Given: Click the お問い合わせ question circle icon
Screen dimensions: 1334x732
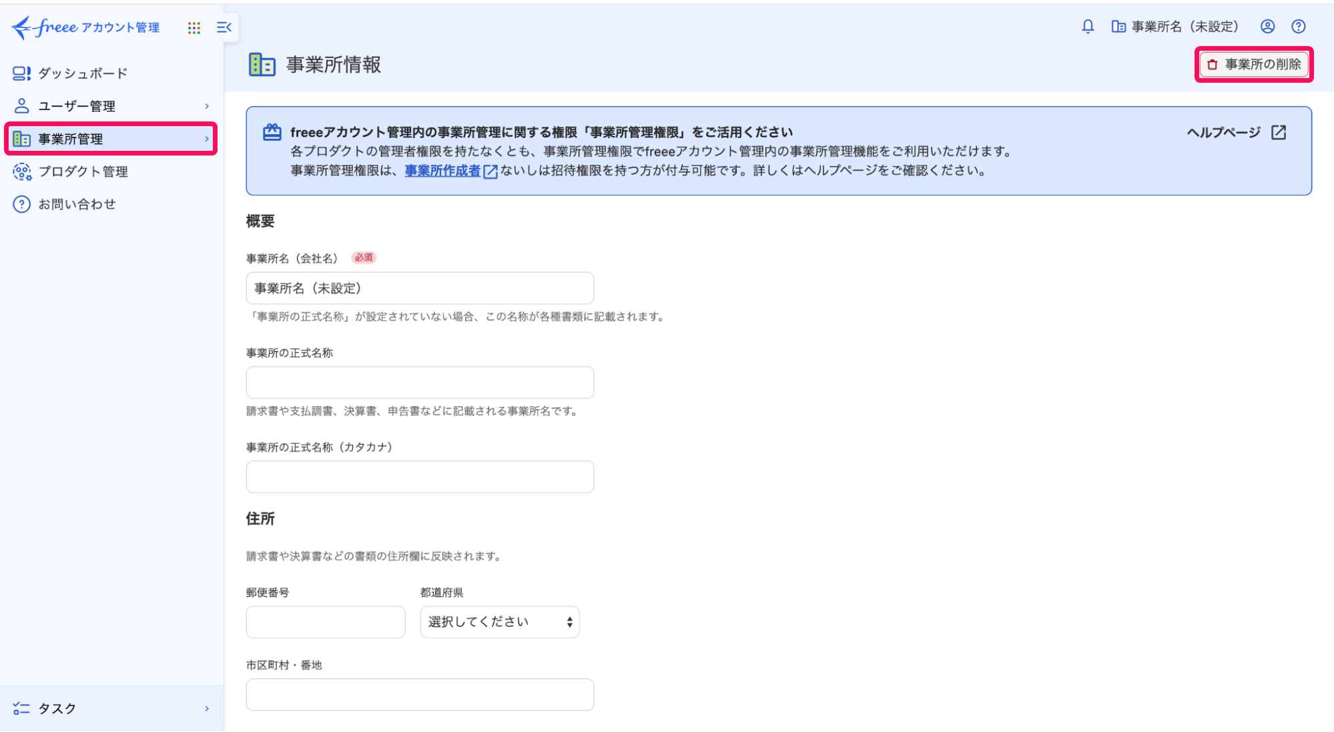Looking at the screenshot, I should click(x=21, y=204).
